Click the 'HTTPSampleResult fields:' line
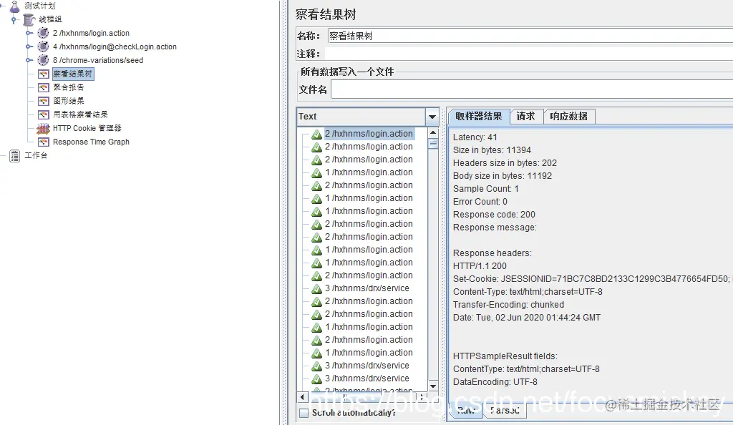Screen dimensions: 733x425 (505, 356)
